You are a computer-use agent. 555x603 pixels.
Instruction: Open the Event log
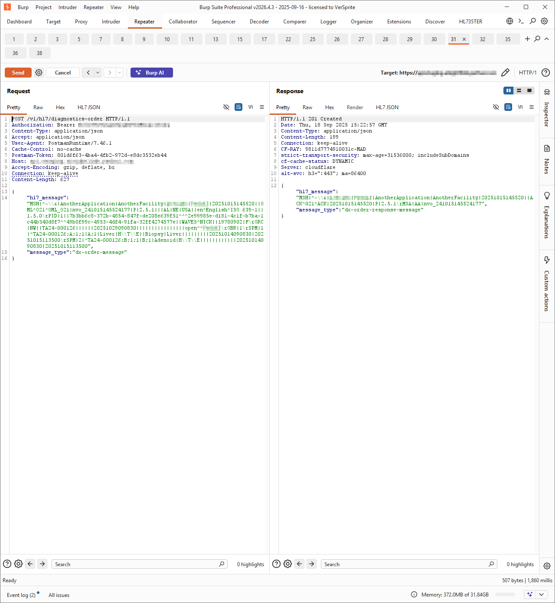(21, 595)
